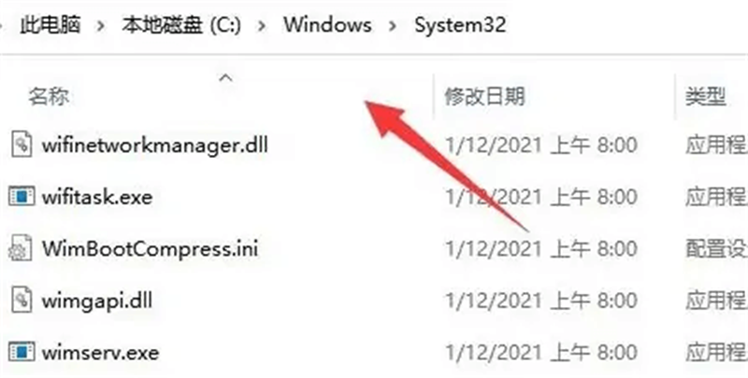Select the wifinetworkmanager.dll file name
The height and width of the screenshot is (378, 748).
(154, 145)
